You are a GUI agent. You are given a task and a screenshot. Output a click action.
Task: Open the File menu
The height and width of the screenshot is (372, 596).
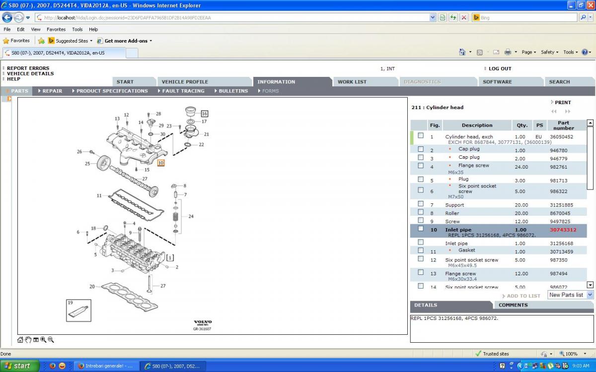pyautogui.click(x=7, y=29)
